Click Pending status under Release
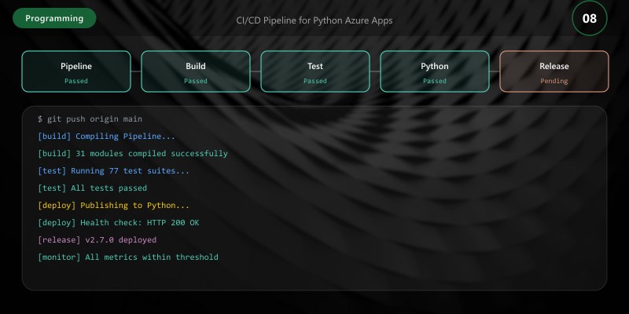The image size is (629, 314). pos(554,81)
